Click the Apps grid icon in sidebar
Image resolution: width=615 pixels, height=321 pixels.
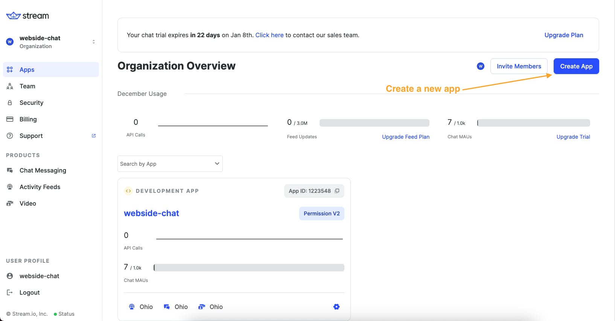pyautogui.click(x=10, y=70)
